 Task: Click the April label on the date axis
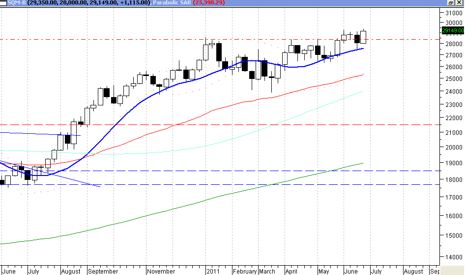coord(291,271)
